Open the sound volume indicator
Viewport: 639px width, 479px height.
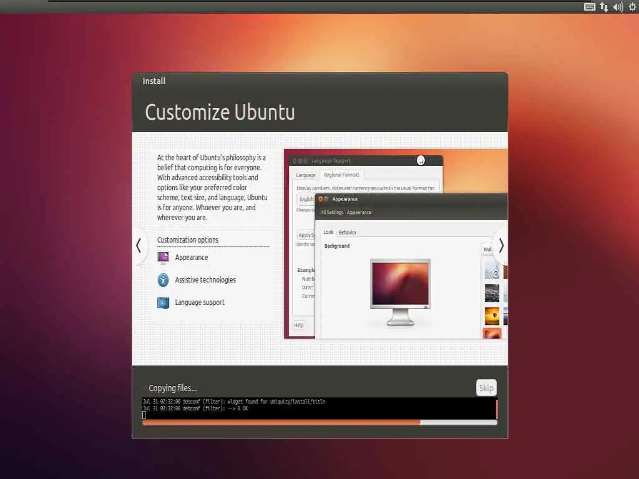(618, 7)
